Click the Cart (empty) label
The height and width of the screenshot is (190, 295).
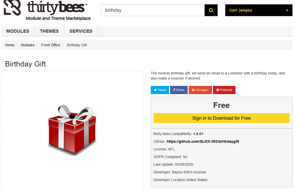[x=241, y=10]
